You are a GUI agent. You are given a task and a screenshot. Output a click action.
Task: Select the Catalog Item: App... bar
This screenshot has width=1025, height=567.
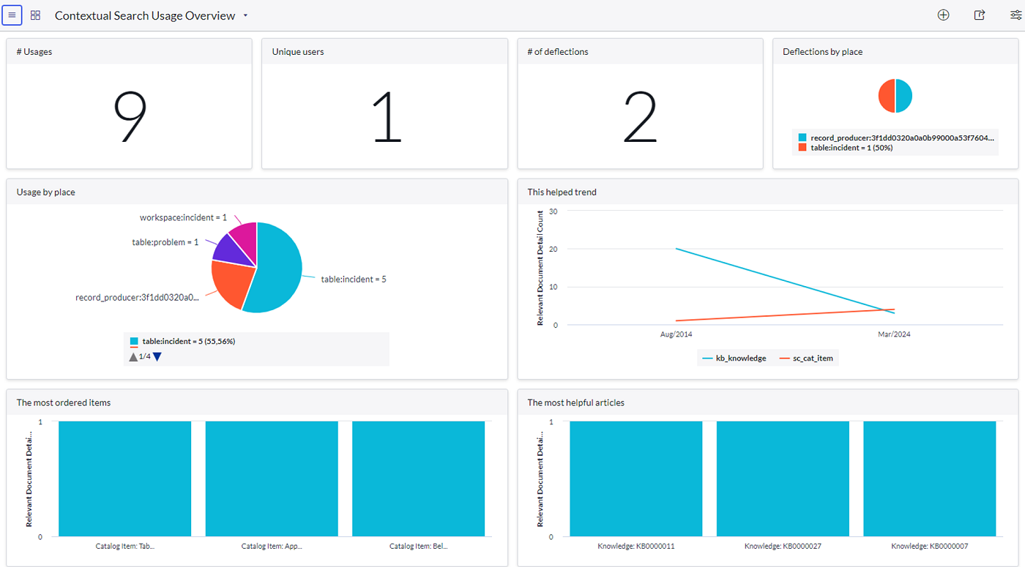point(272,478)
